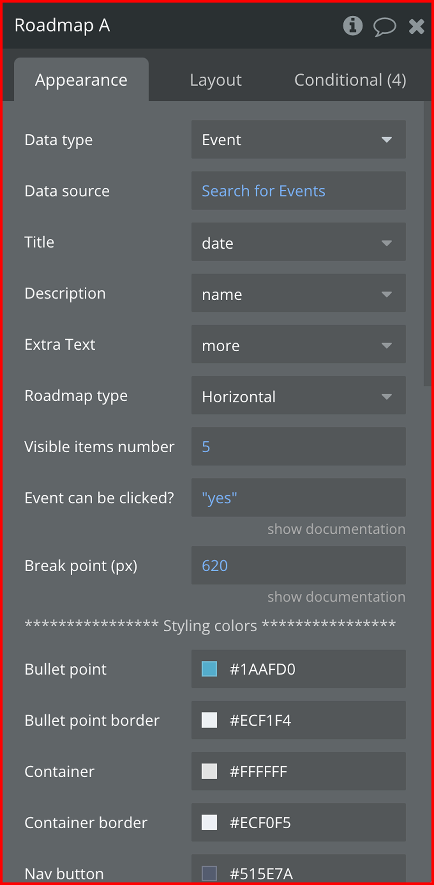
Task: Click the Container color swatch
Action: coord(209,771)
